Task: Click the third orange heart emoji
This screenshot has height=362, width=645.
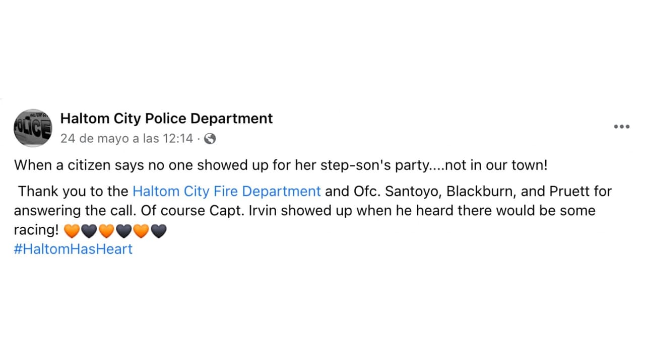Action: tap(141, 231)
